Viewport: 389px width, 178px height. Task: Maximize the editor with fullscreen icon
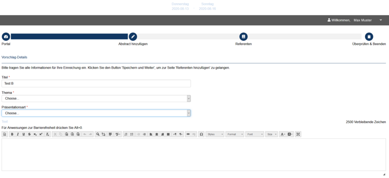[298, 134]
